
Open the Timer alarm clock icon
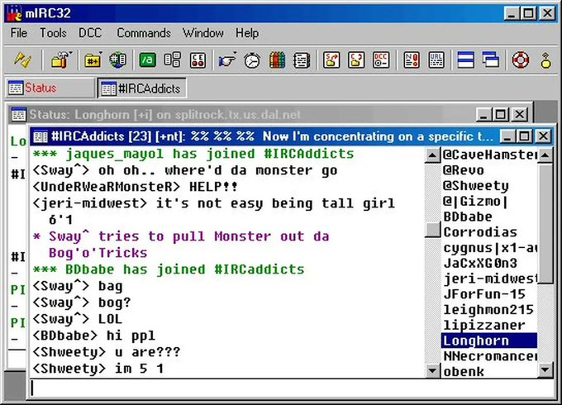[x=252, y=60]
